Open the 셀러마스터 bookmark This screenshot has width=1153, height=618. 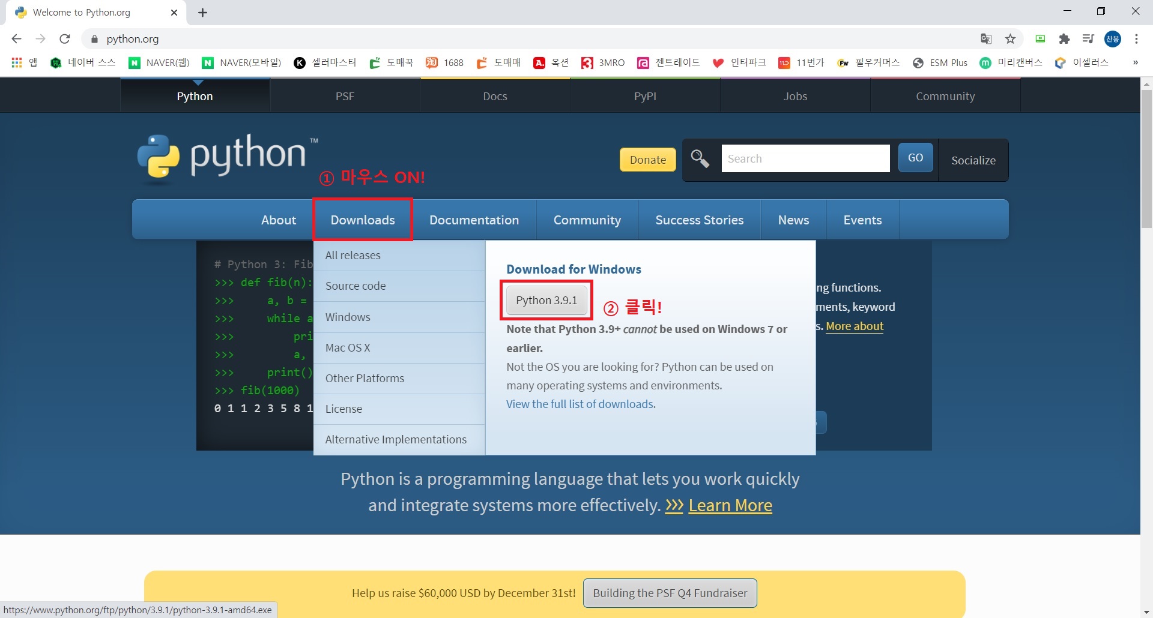click(x=325, y=62)
